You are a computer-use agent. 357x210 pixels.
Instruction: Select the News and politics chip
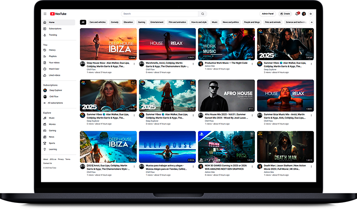(x=231, y=22)
